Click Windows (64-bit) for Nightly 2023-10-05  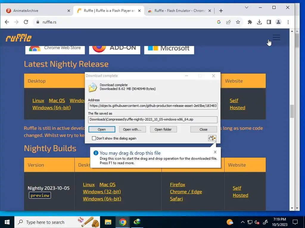coord(102,199)
